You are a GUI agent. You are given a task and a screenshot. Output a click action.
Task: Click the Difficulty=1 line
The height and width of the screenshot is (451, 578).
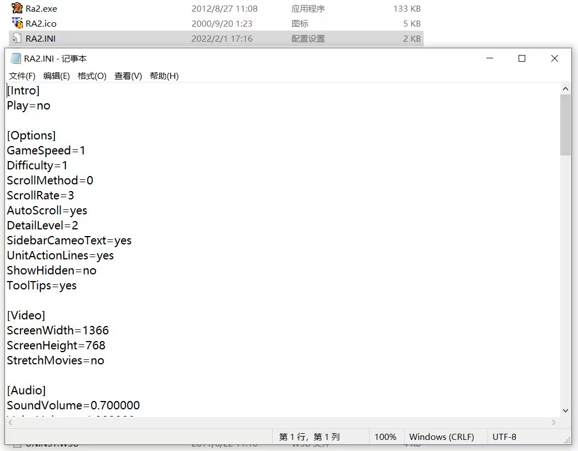37,165
